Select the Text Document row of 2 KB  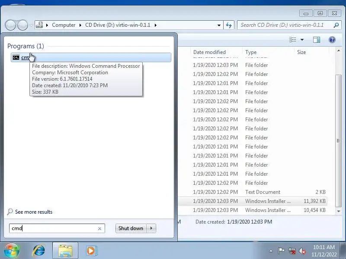[253, 192]
